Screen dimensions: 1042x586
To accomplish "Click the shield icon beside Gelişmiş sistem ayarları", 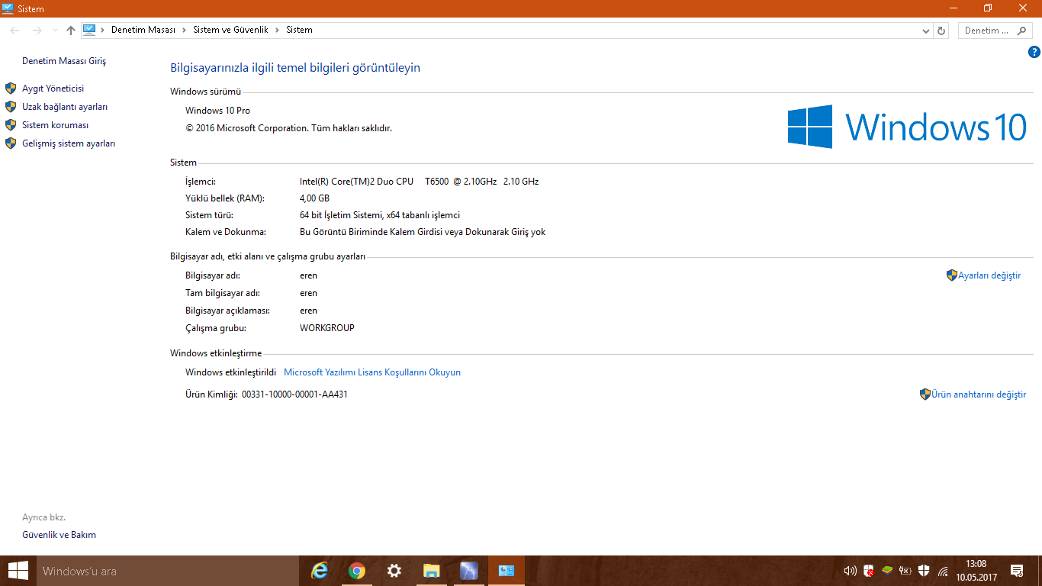I will click(x=11, y=143).
